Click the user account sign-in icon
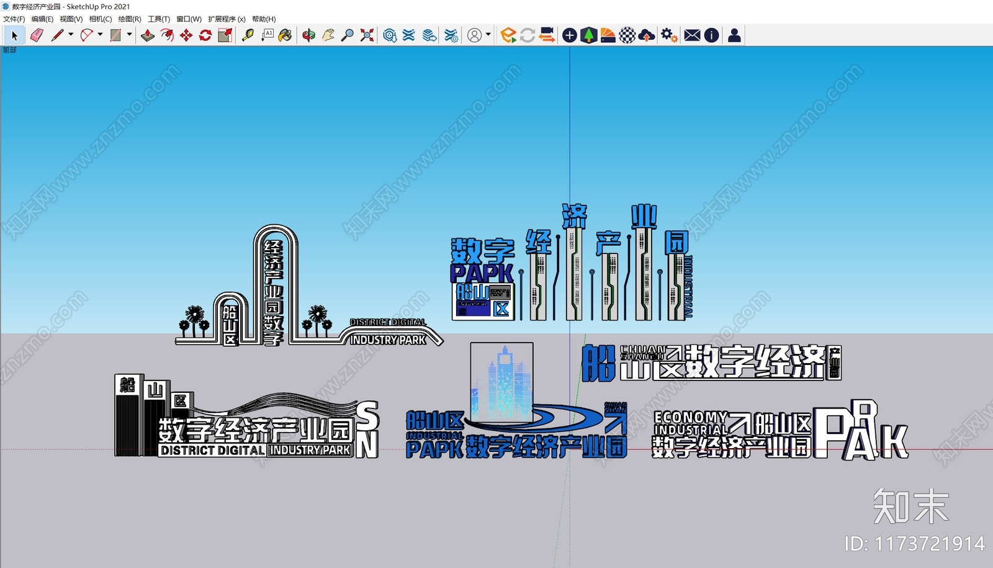This screenshot has height=568, width=993. click(474, 35)
